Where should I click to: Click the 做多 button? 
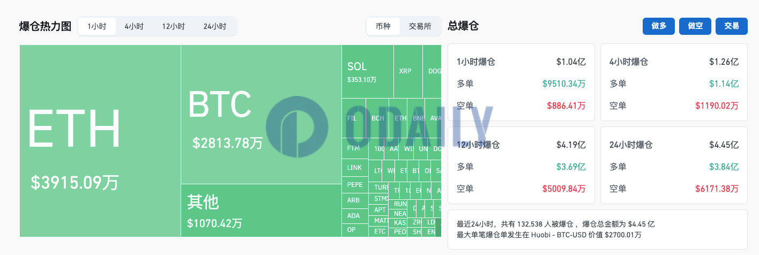click(659, 26)
